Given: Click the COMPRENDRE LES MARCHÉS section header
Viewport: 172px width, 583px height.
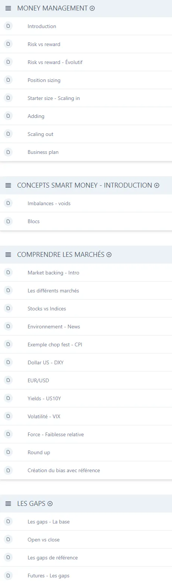Looking at the screenshot, I should coord(86,255).
